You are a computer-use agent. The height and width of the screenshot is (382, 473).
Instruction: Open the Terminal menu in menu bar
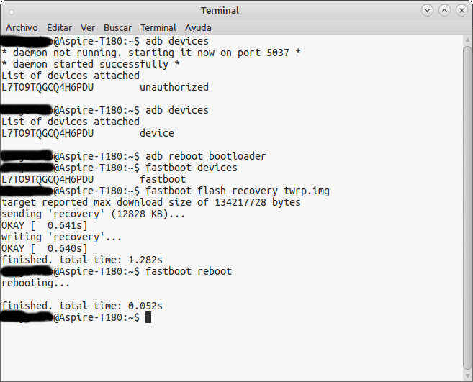pyautogui.click(x=158, y=28)
